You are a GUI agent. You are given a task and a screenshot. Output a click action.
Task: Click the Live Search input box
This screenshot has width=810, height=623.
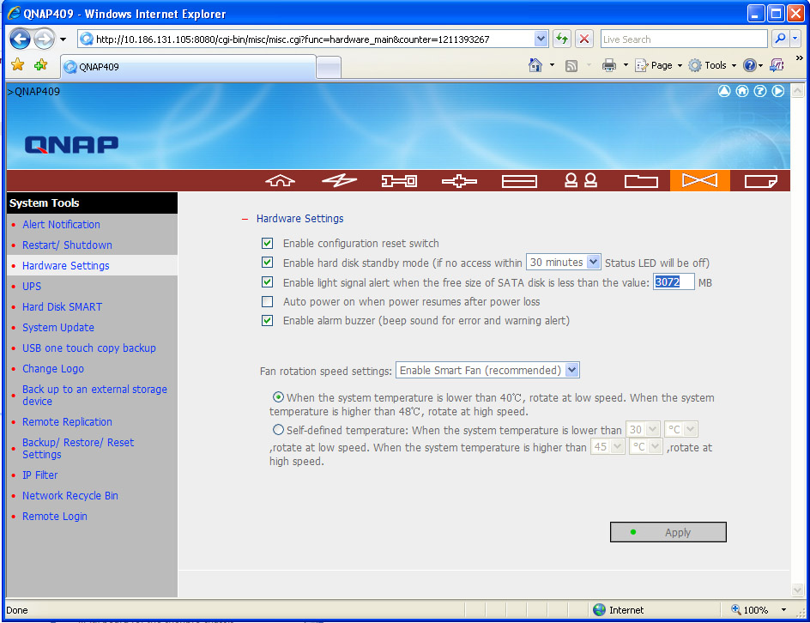tap(684, 39)
